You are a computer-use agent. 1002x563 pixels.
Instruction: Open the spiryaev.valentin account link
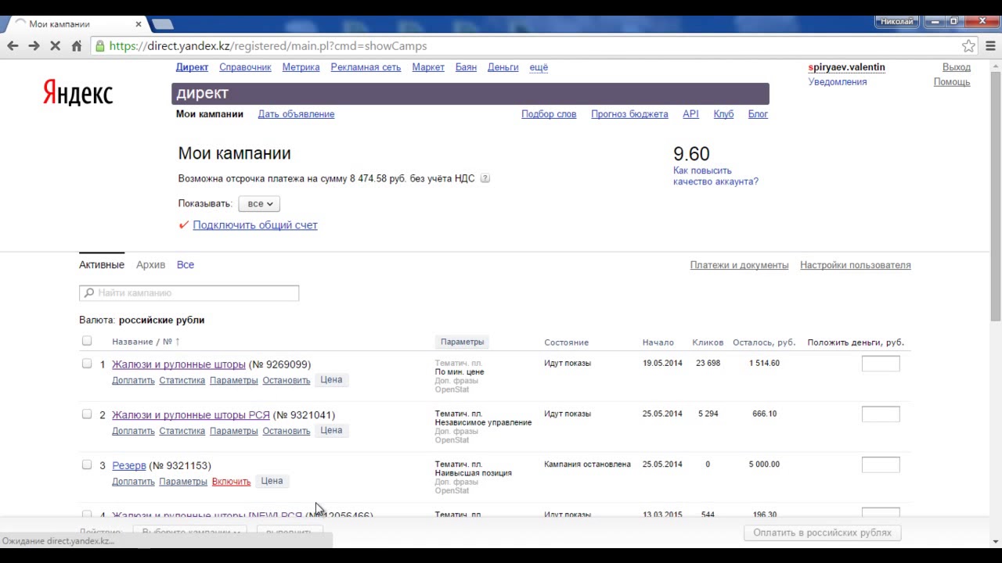tap(847, 67)
